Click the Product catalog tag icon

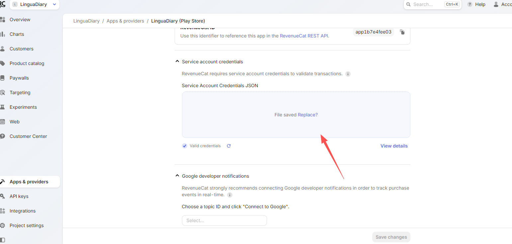click(3, 63)
